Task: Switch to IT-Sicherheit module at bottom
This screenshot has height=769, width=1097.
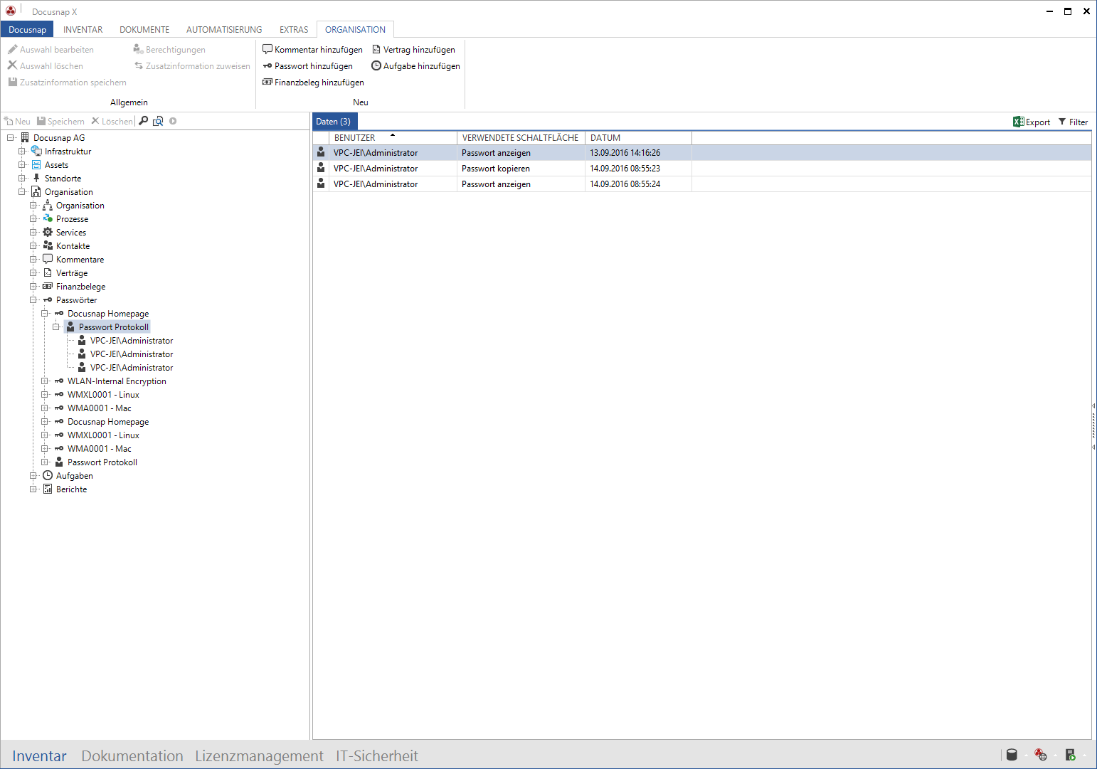Action: [377, 755]
